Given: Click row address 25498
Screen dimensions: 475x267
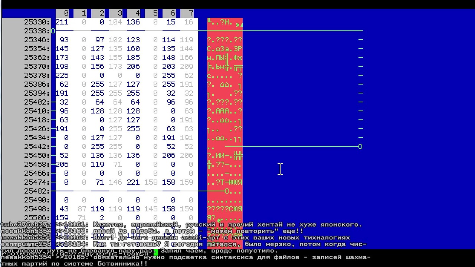Looking at the screenshot, I should pos(37,209).
